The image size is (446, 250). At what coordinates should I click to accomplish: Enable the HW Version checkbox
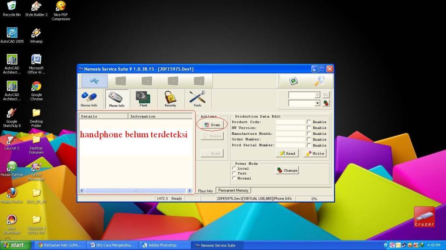tap(309, 128)
